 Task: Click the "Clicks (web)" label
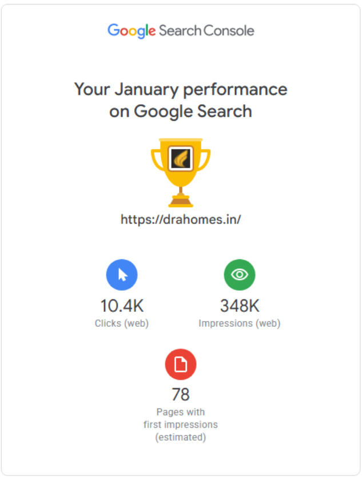(122, 323)
